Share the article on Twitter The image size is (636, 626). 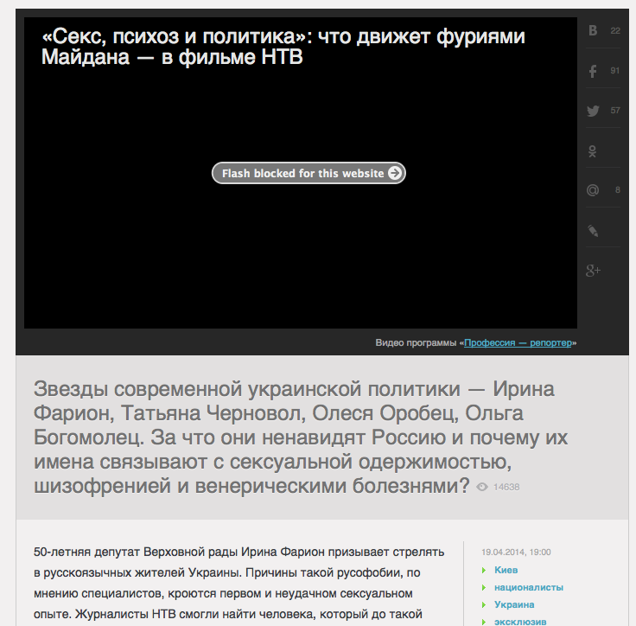[x=593, y=111]
